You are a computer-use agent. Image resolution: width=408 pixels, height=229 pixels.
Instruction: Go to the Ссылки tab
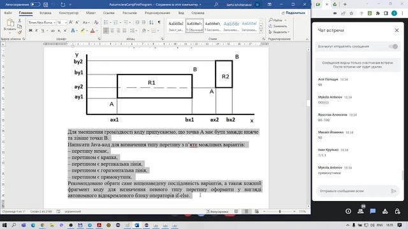click(108, 13)
